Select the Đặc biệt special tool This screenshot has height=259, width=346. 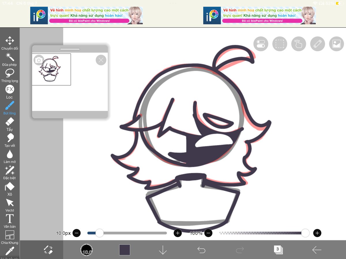click(10, 173)
